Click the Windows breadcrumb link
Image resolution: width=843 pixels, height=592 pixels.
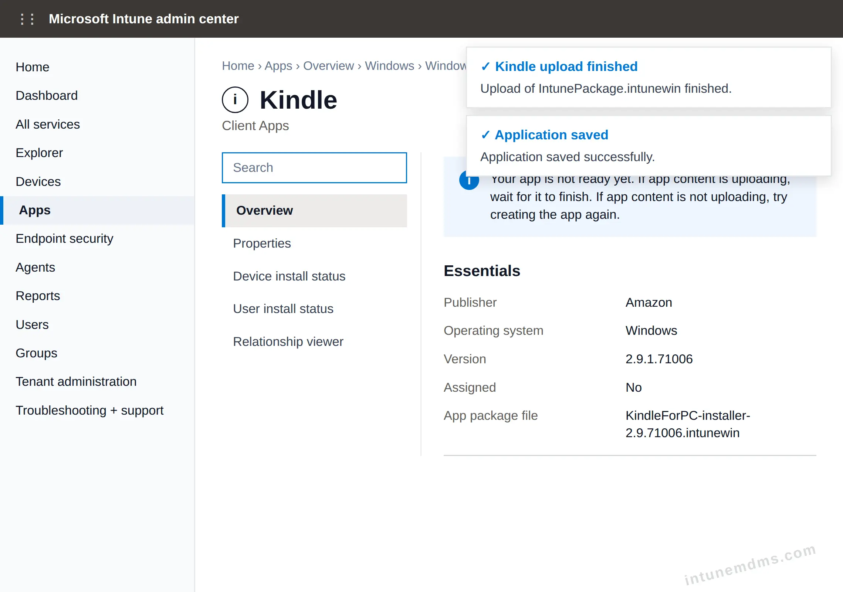coord(389,66)
